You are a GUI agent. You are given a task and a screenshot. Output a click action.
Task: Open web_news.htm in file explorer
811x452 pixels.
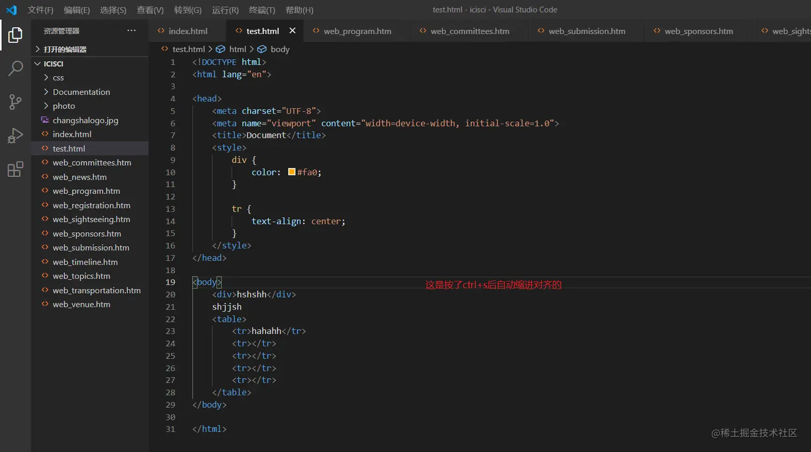(90, 177)
